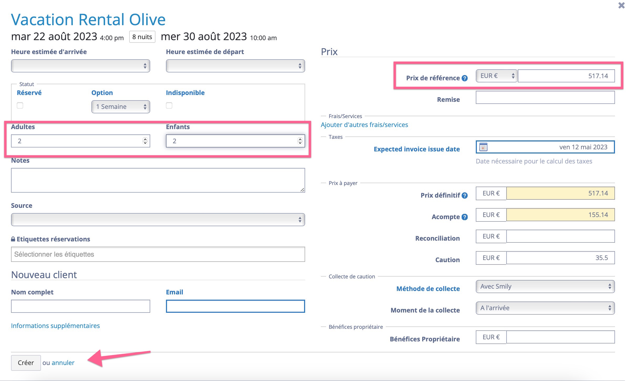Tick the Indisponible checkbox
Screen dimensions: 626x381
pyautogui.click(x=169, y=105)
